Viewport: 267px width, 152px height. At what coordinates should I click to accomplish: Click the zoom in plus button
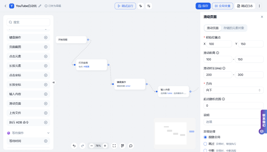coord(105,146)
